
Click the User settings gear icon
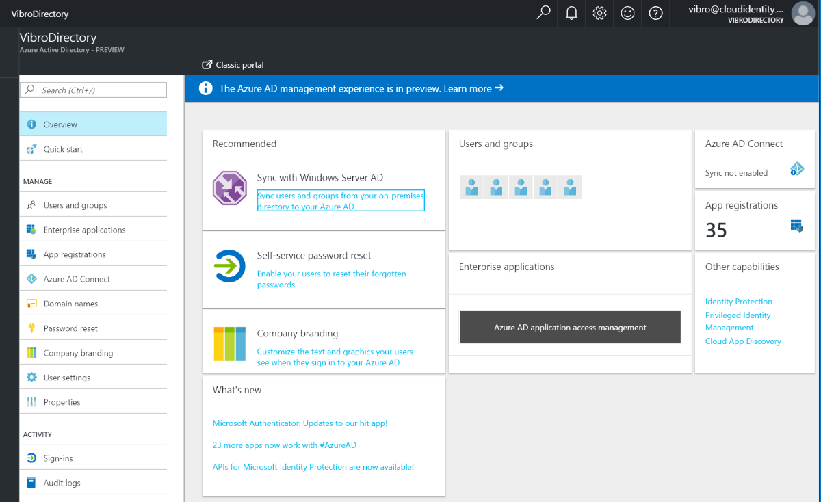31,378
